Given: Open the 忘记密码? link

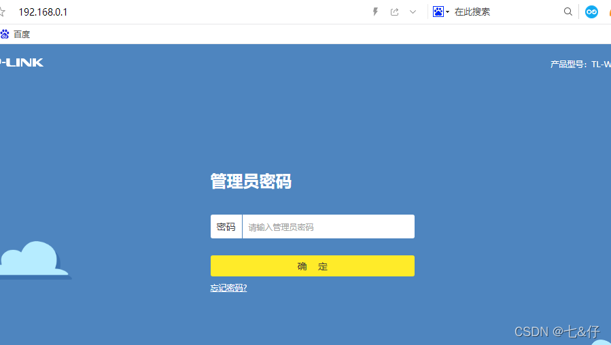Looking at the screenshot, I should (229, 288).
